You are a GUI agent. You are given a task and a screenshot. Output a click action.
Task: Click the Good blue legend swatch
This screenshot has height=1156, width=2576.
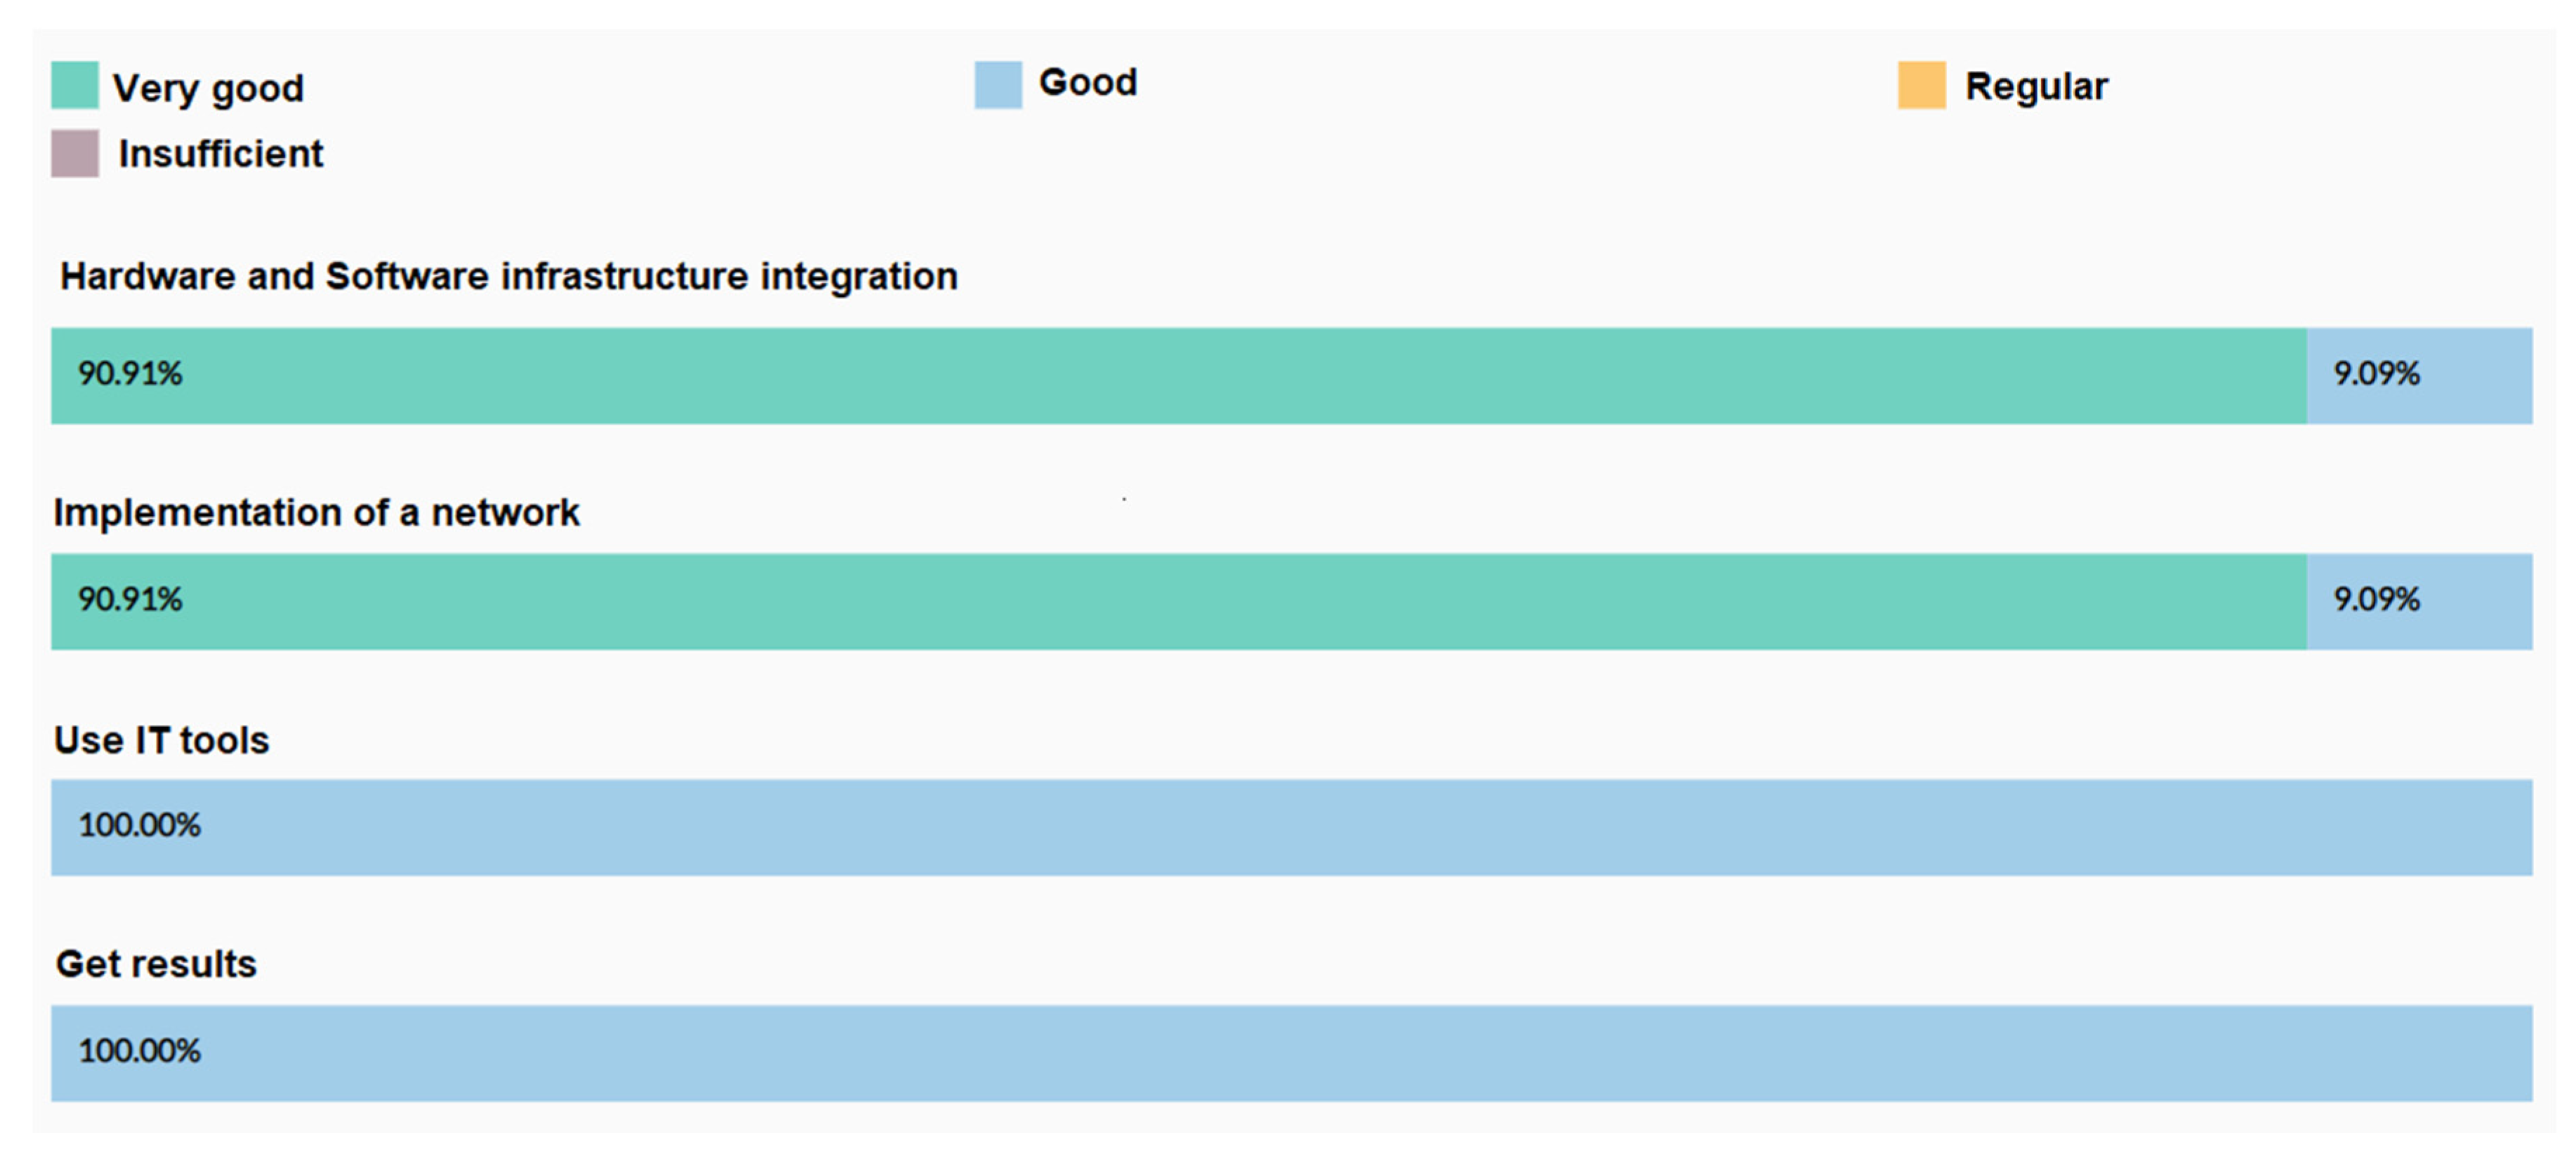pos(998,85)
